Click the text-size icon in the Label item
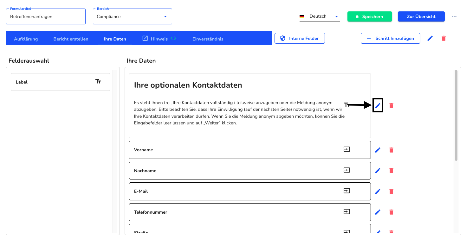Viewport: 466px width, 239px height. (x=98, y=82)
